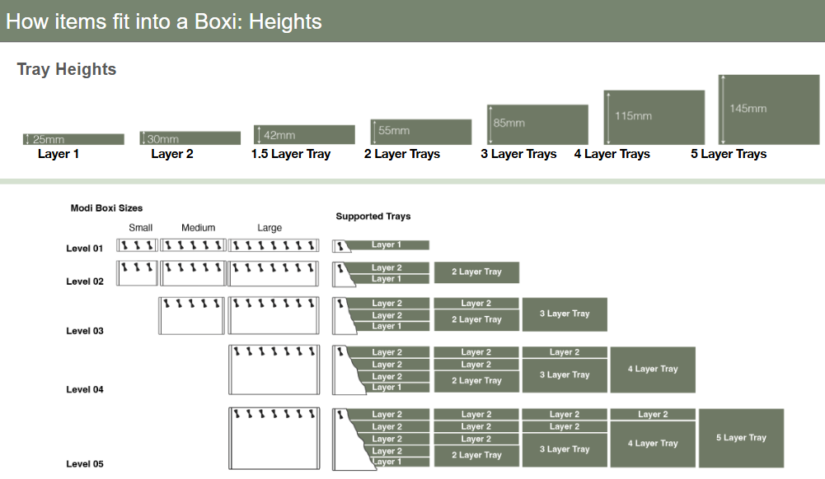Select the Level 03 Medium box diagram
The height and width of the screenshot is (479, 825).
191,316
